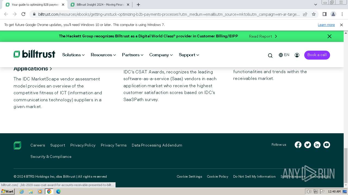Viewport: 348px width, 195px height.
Task: Close the 'Your guide to optimizing B2B' tab
Action: point(63,5)
